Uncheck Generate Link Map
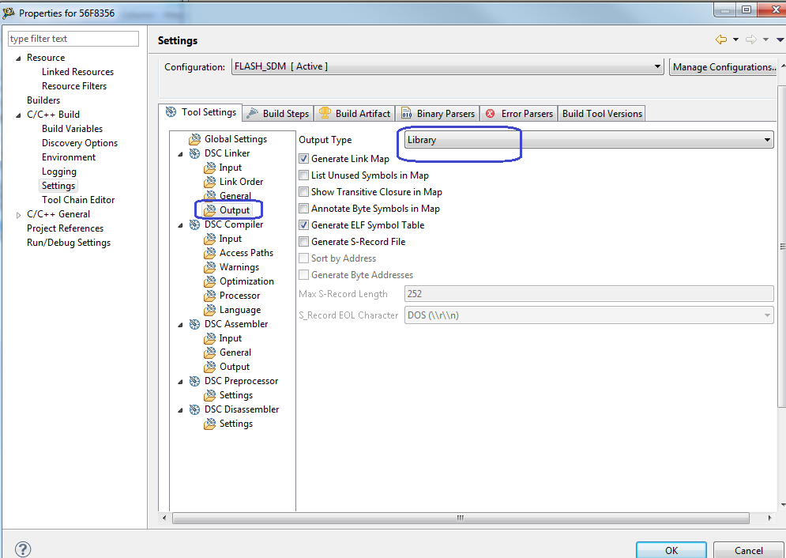Viewport: 786px width, 558px height. [x=304, y=159]
